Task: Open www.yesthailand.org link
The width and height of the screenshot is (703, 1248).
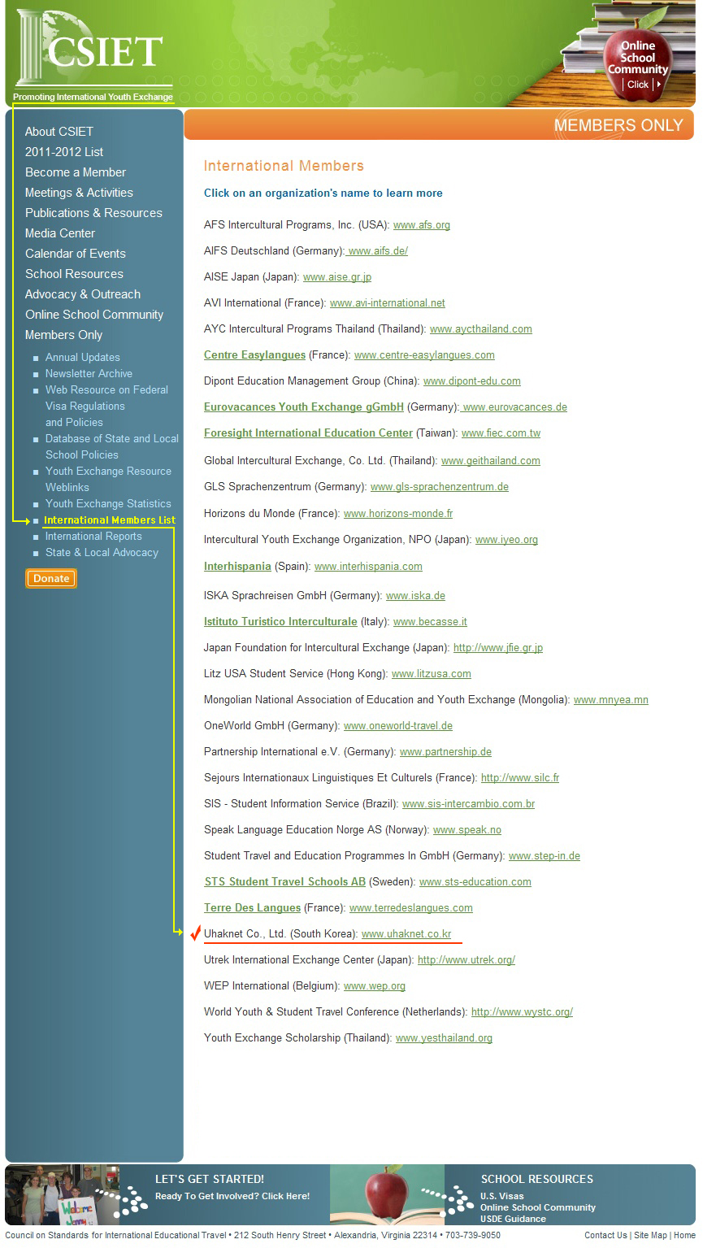Action: tap(444, 1037)
